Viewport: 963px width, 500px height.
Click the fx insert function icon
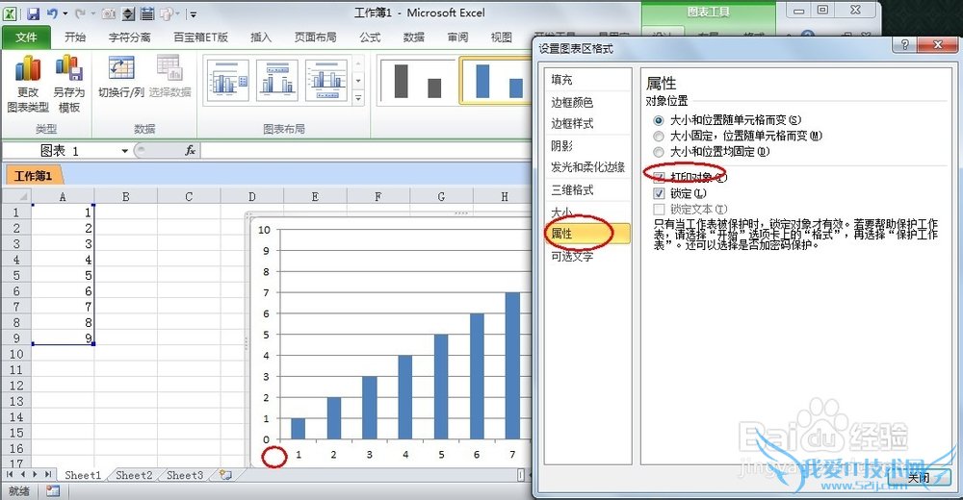tap(191, 150)
